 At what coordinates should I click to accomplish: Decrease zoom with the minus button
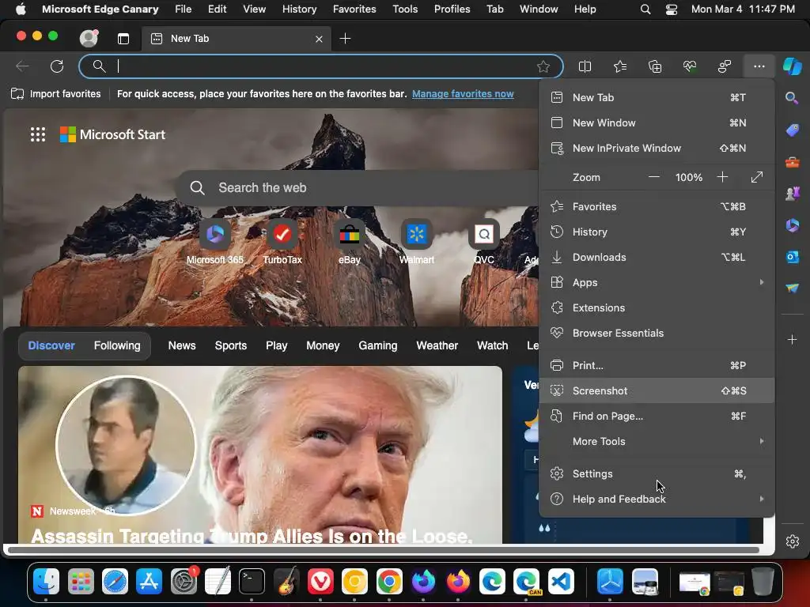653,178
